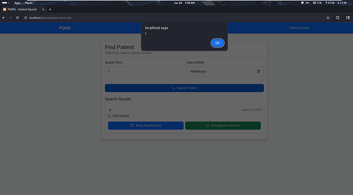Click the battery indicator showing 71%
Viewport: 353px width, 195px height.
(x=317, y=3)
